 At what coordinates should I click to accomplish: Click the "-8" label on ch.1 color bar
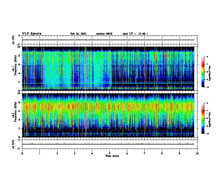point(207,72)
